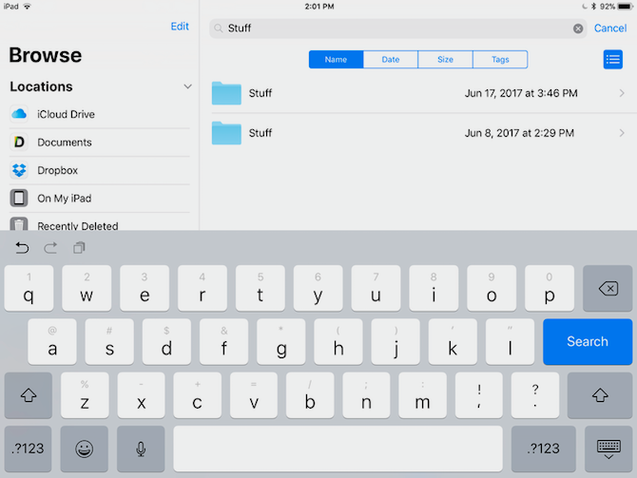This screenshot has width=637, height=478.
Task: Tap the list view toggle icon
Action: pyautogui.click(x=612, y=60)
